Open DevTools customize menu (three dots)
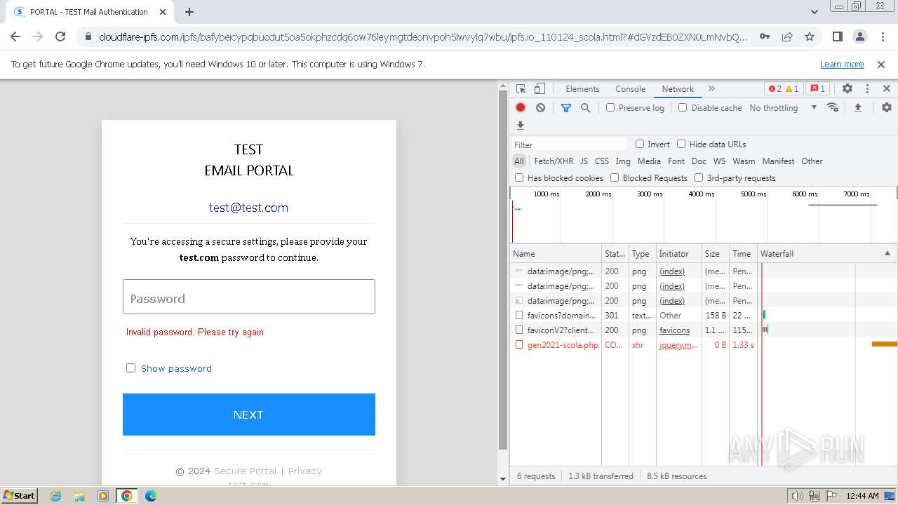The width and height of the screenshot is (898, 505). click(867, 89)
